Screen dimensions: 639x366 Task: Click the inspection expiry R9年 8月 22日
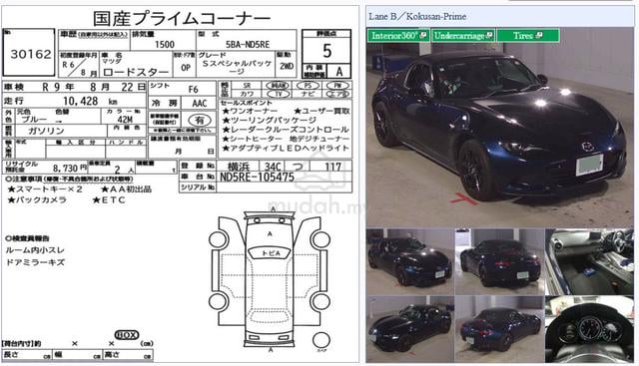tap(94, 87)
